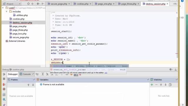Click the Variables panel hide arrow
This screenshot has width=188, height=106.
pos(148,79)
